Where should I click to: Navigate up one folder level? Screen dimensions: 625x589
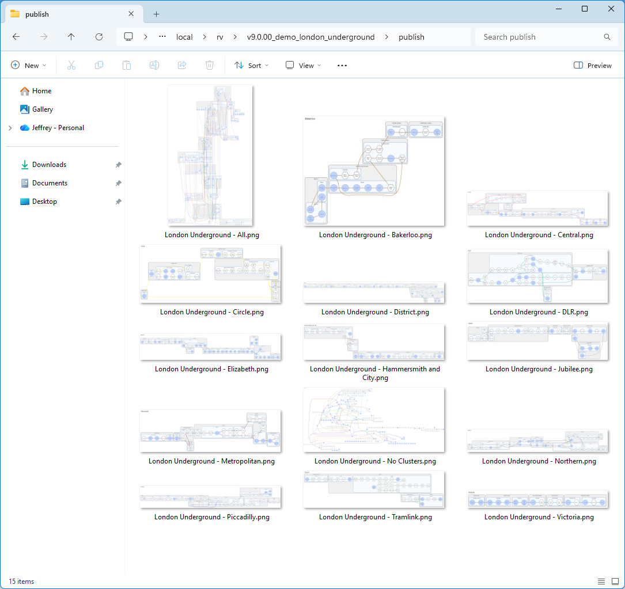pos(71,37)
